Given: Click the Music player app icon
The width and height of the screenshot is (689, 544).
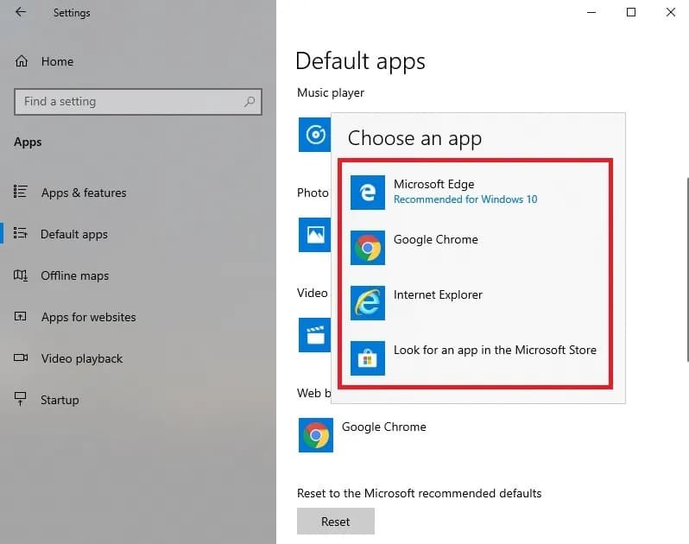Looking at the screenshot, I should click(x=314, y=135).
